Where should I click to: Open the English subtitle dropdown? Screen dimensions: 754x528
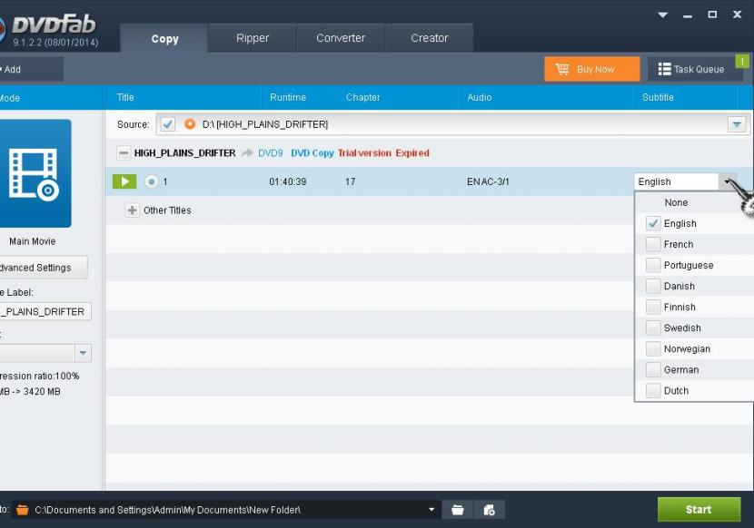click(x=728, y=181)
